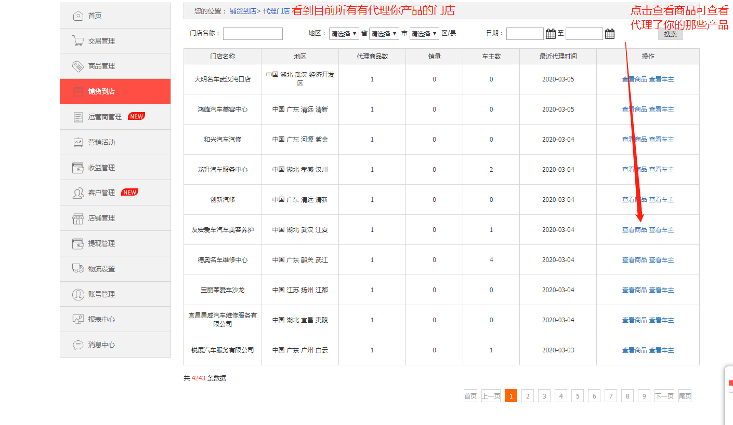
Task: Click the 搜索 search button
Action: tap(670, 33)
